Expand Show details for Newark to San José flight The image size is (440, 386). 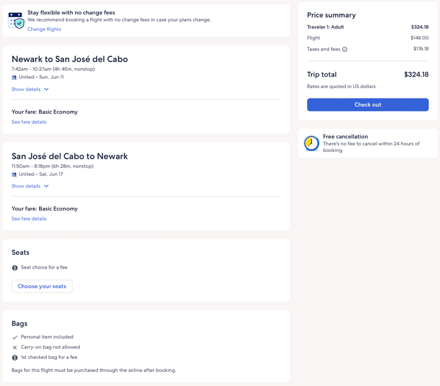point(30,89)
